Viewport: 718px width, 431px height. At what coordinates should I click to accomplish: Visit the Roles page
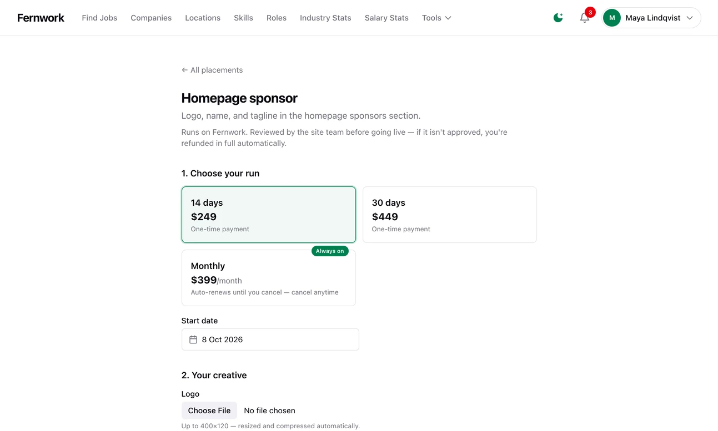[277, 18]
